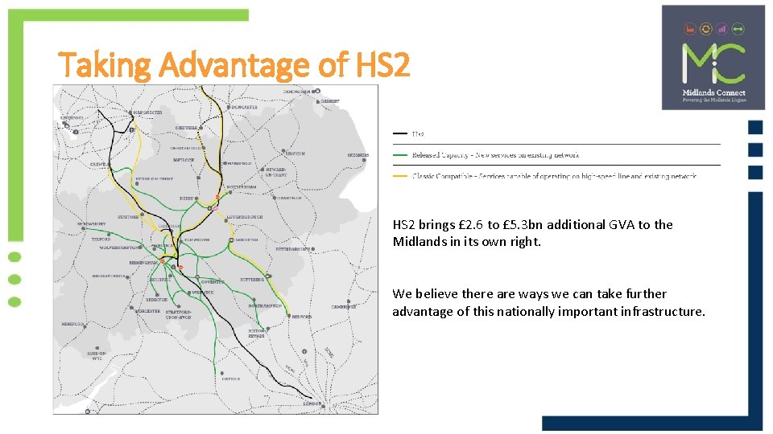Screen dimensions: 773x434
Task: Click the Peterborough label on the map
Action: [293, 249]
